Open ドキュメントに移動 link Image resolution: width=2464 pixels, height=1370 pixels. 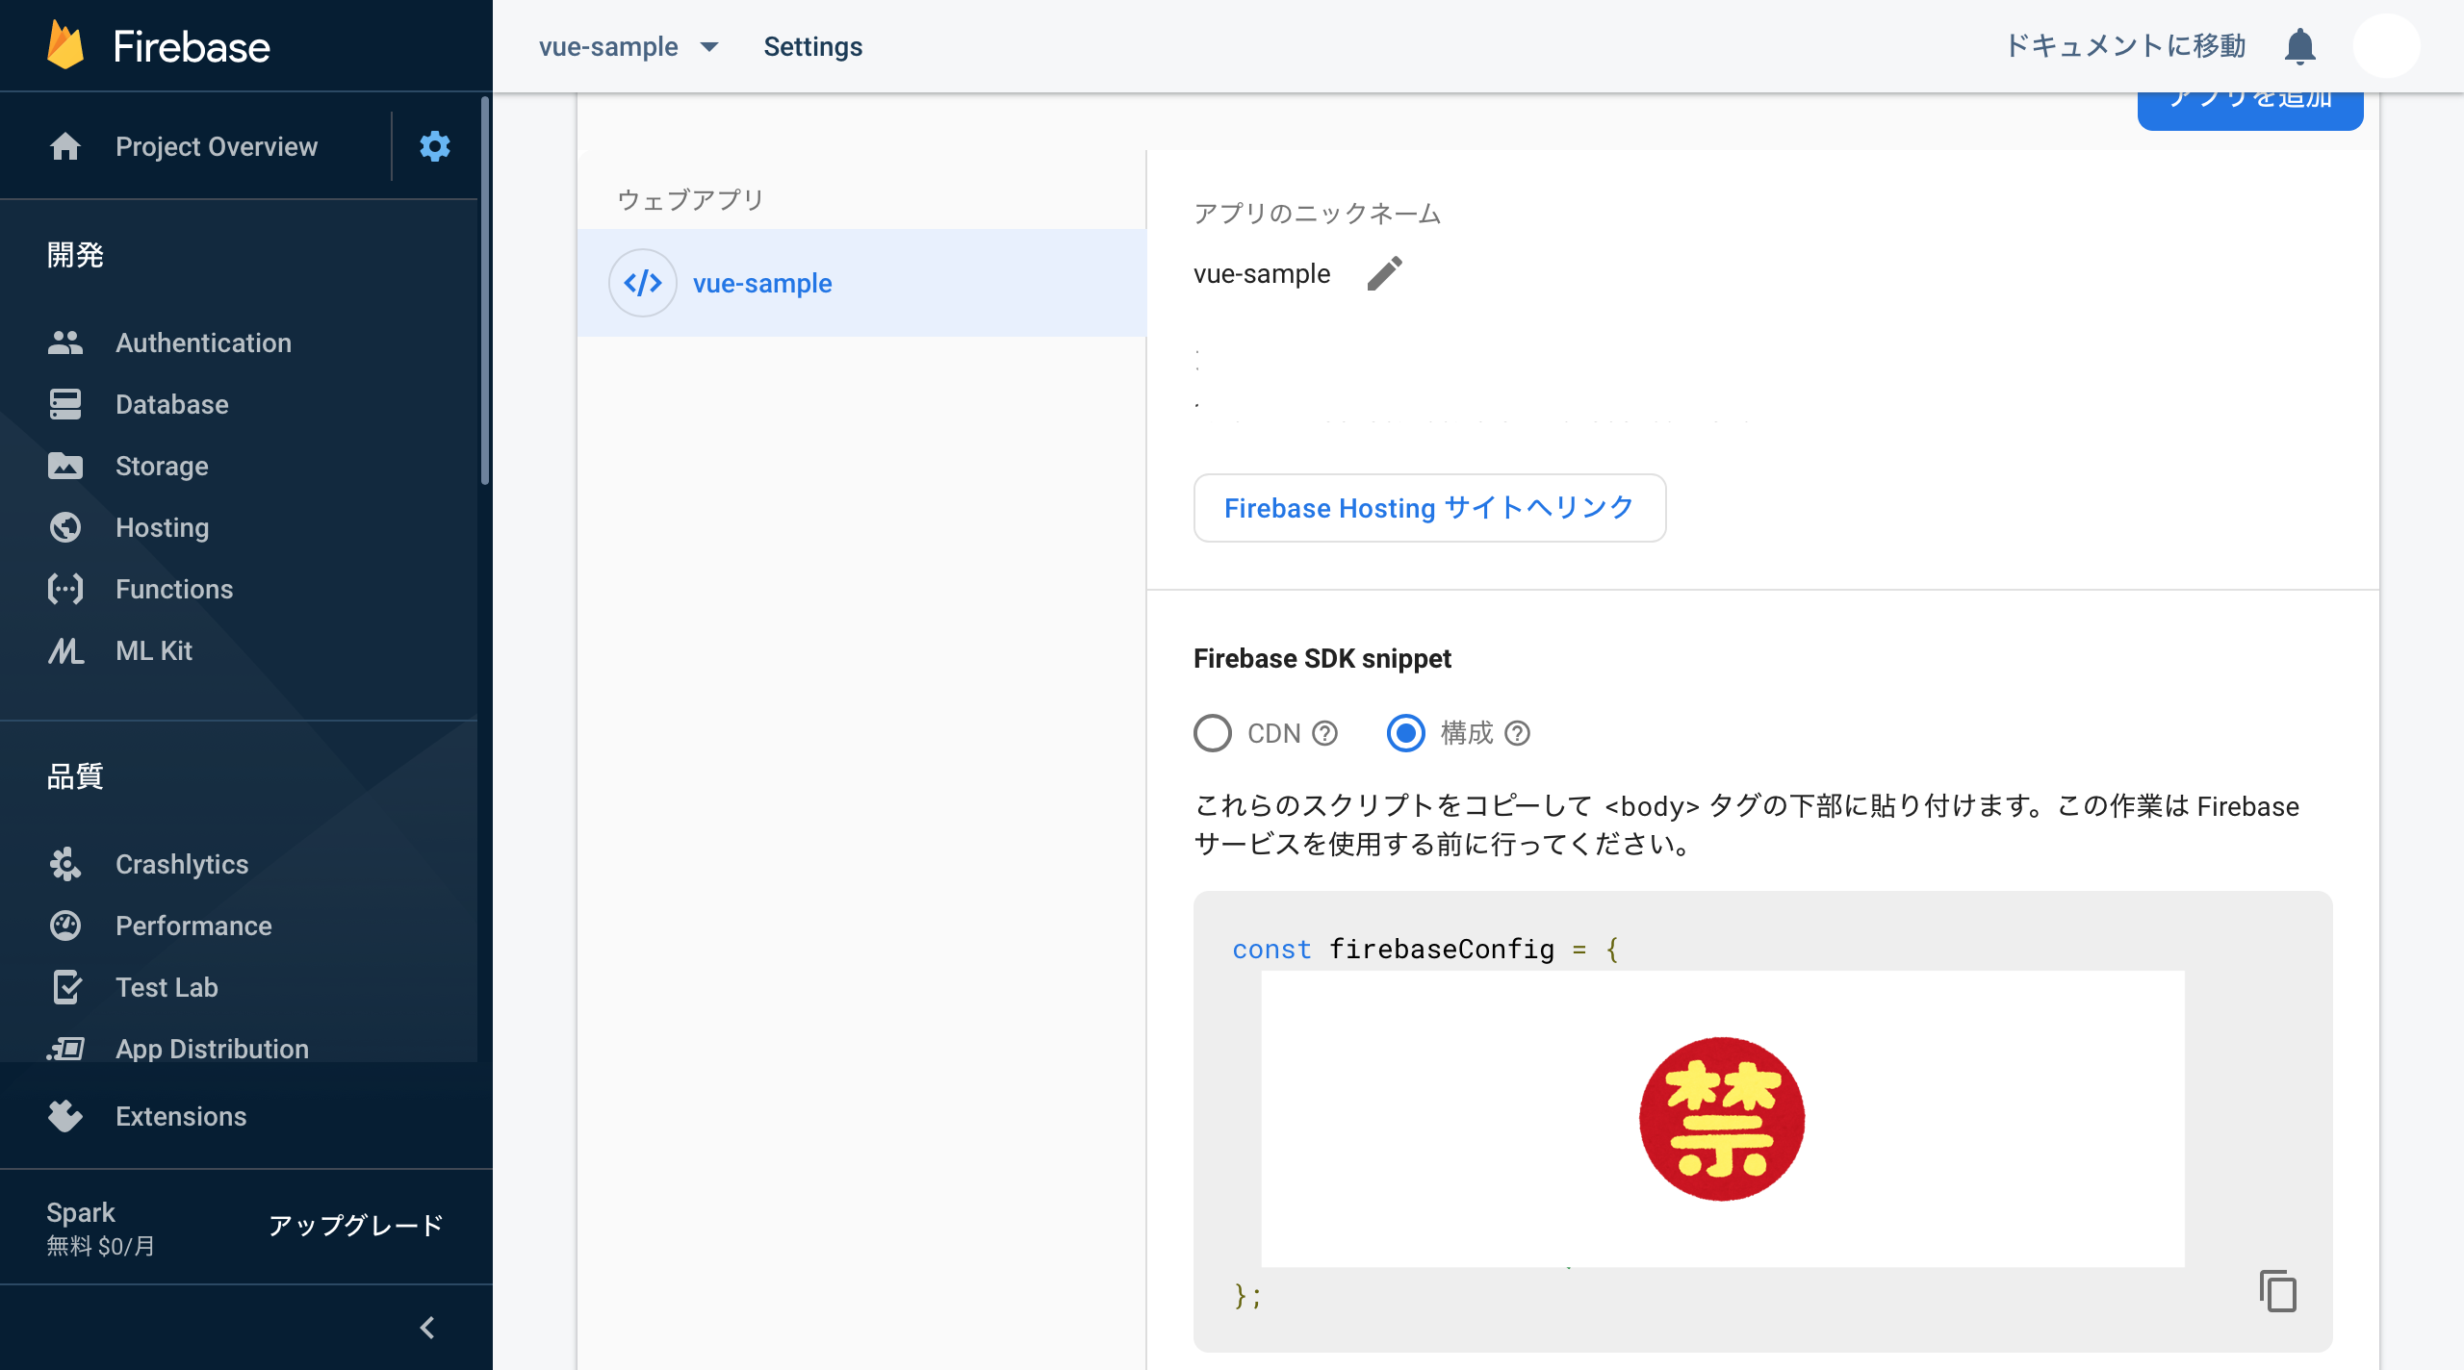tap(2125, 46)
